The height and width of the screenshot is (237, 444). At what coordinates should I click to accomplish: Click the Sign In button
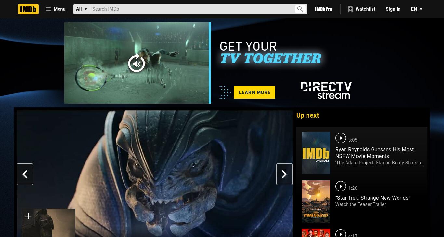393,9
